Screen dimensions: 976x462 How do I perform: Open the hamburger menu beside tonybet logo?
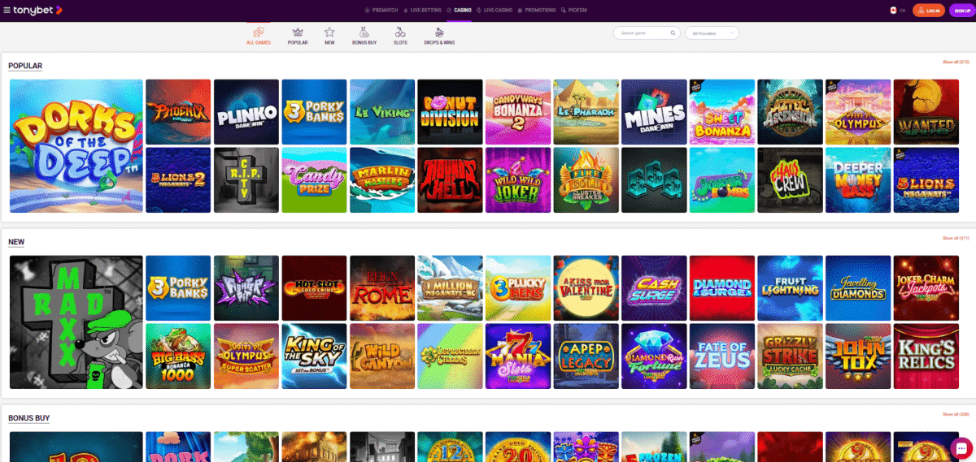(x=7, y=10)
